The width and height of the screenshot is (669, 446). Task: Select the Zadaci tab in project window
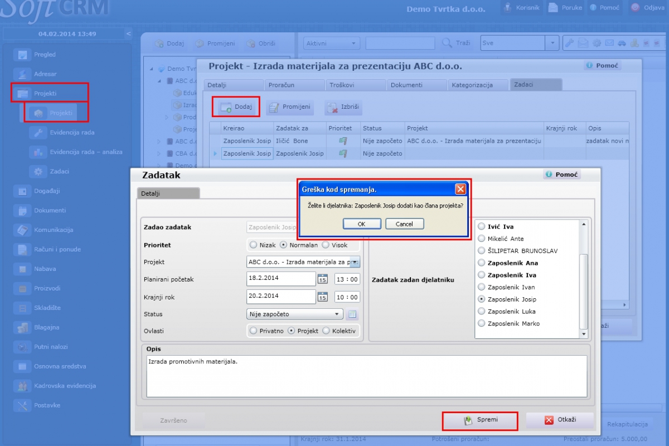pyautogui.click(x=536, y=85)
